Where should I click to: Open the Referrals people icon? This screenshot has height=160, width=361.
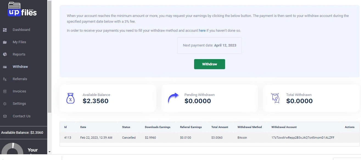5,79
